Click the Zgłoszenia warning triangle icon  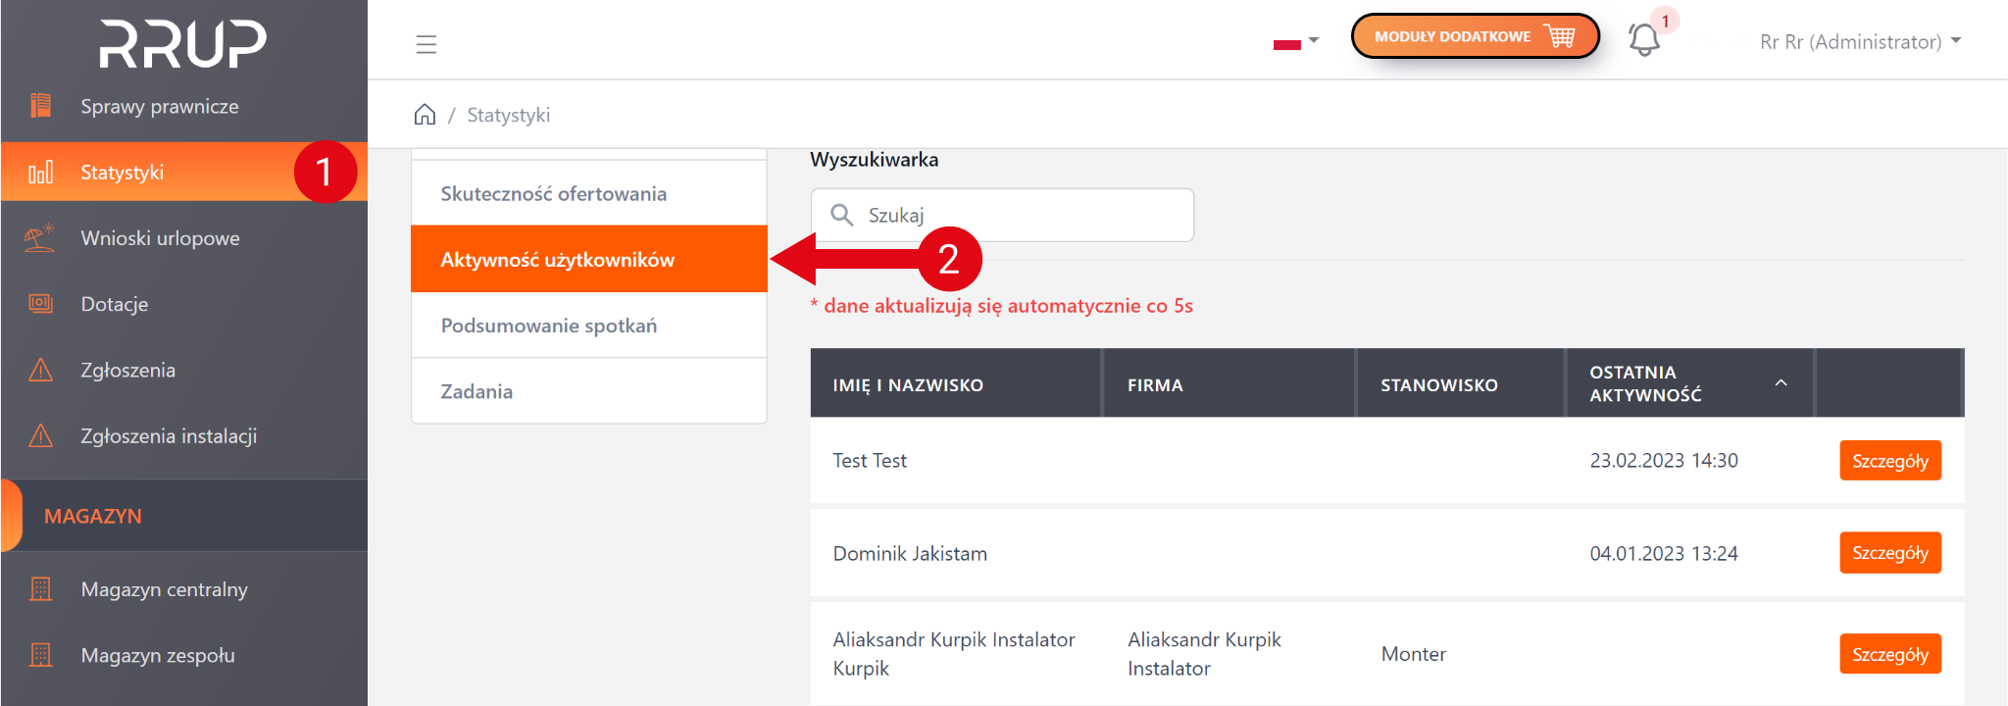pyautogui.click(x=40, y=370)
